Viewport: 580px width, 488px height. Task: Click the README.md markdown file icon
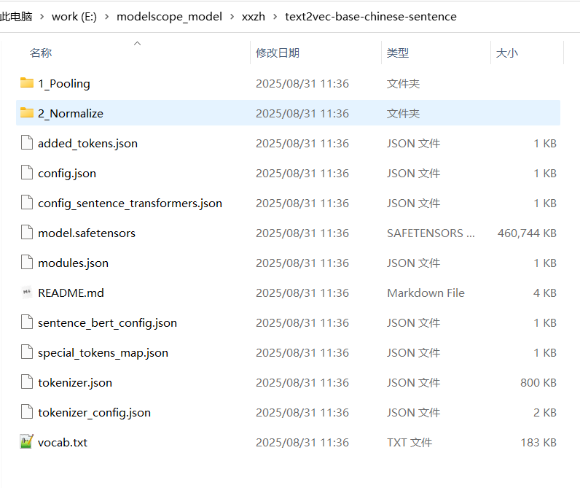click(27, 293)
